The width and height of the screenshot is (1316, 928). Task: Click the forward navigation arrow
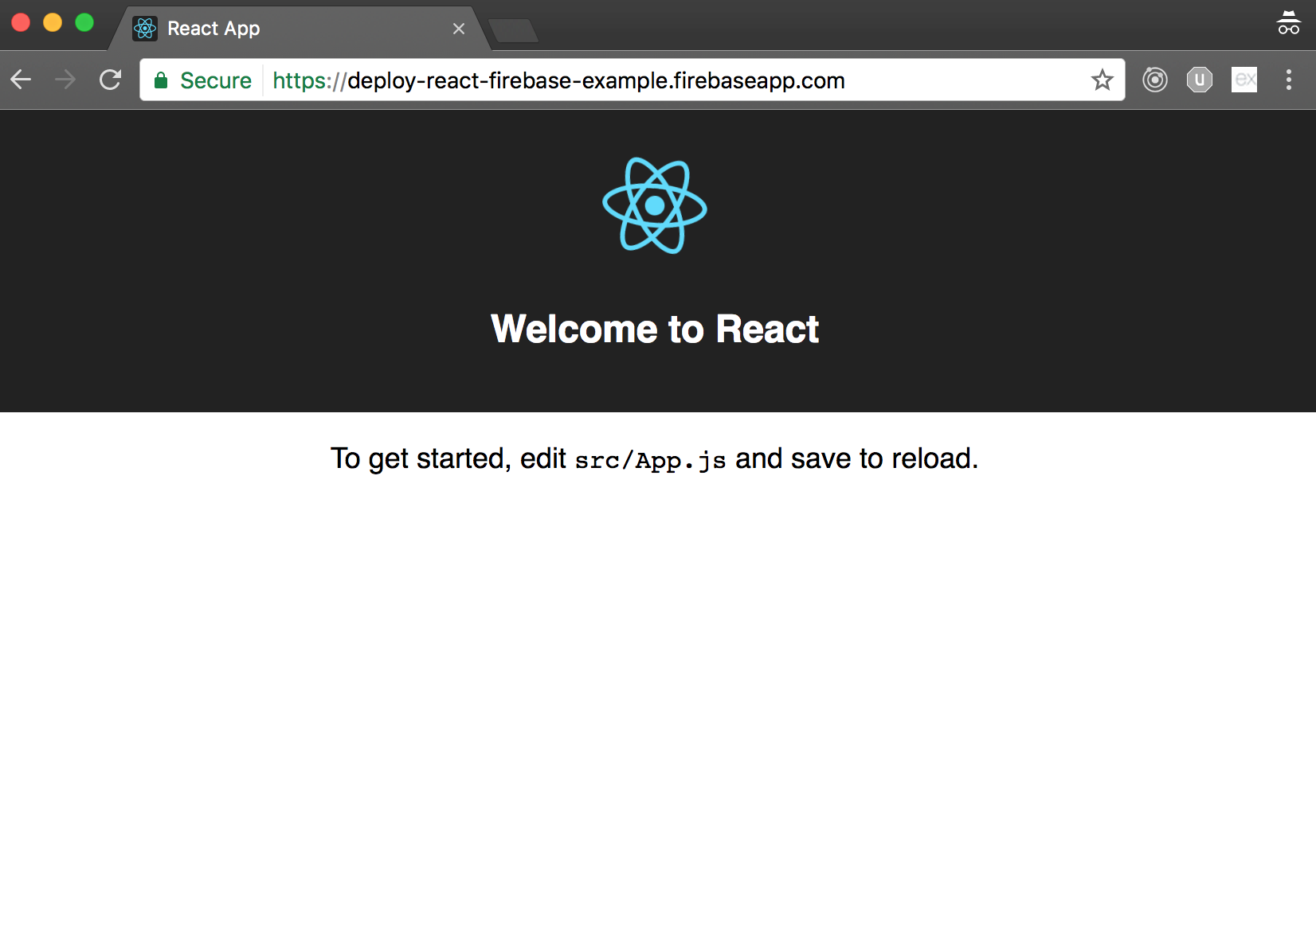pos(65,80)
